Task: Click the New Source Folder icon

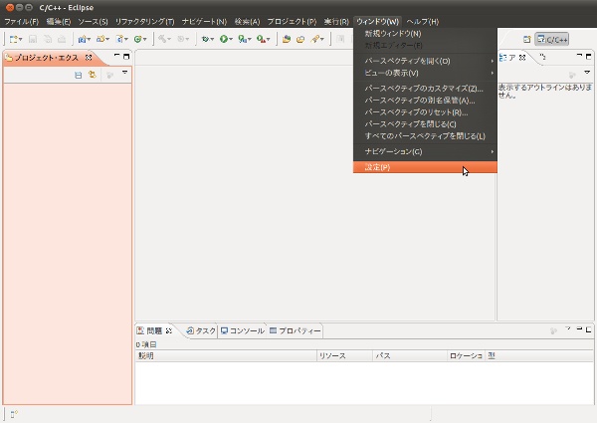Action: click(100, 39)
